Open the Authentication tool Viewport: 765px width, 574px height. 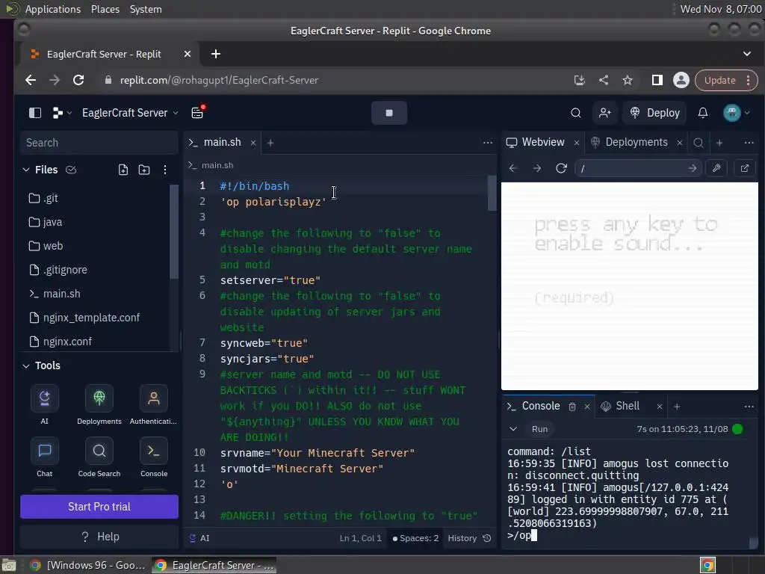(x=153, y=404)
